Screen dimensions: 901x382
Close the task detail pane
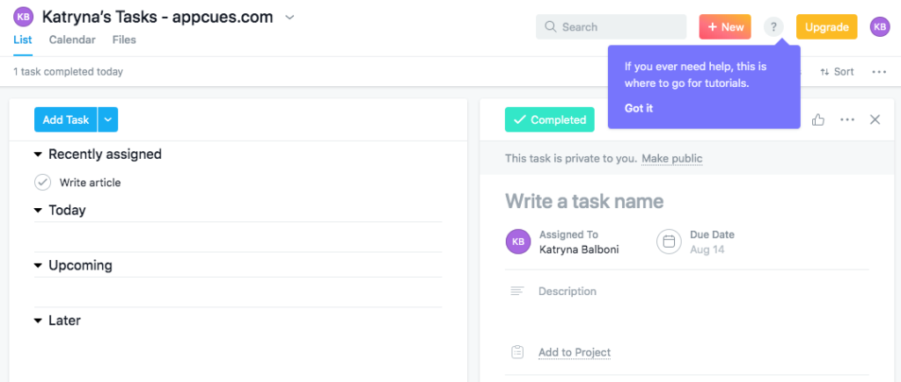875,119
